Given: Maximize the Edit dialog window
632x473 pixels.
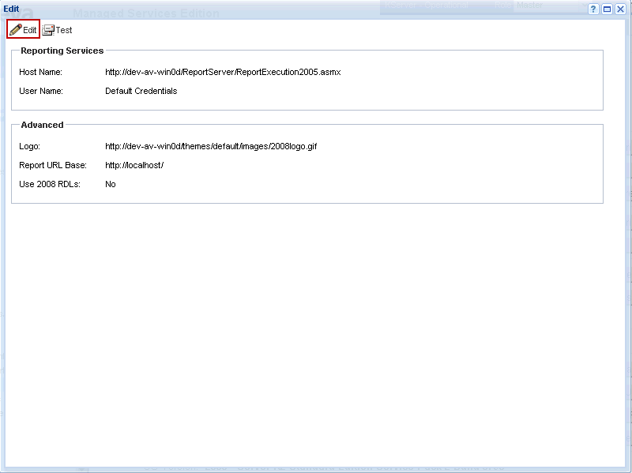Looking at the screenshot, I should pyautogui.click(x=607, y=9).
